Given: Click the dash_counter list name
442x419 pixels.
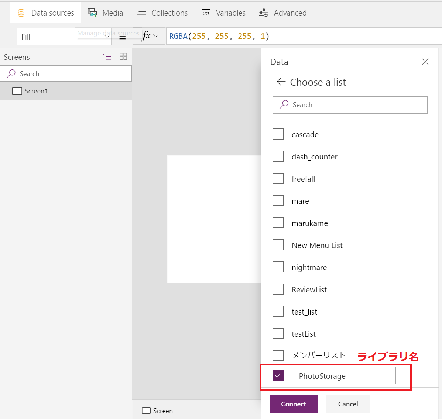Looking at the screenshot, I should [315, 157].
